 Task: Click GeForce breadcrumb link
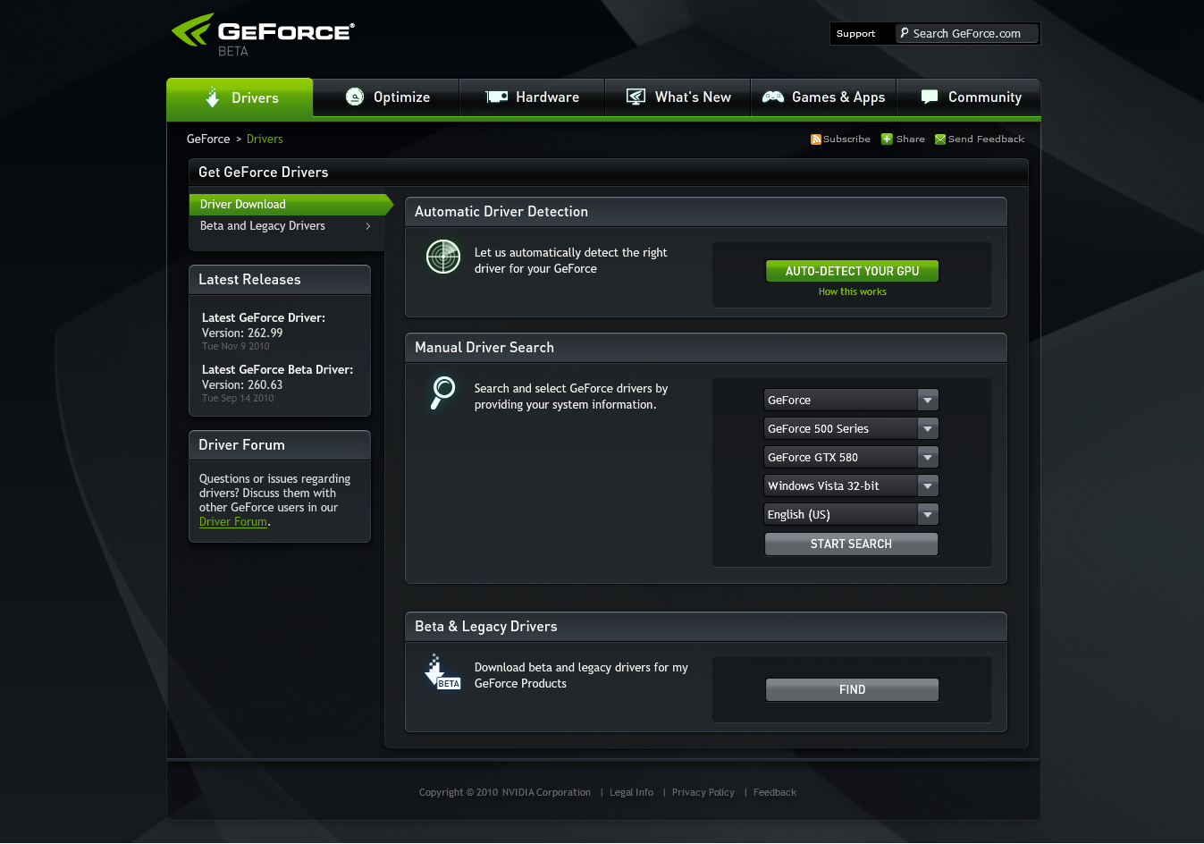pos(208,139)
